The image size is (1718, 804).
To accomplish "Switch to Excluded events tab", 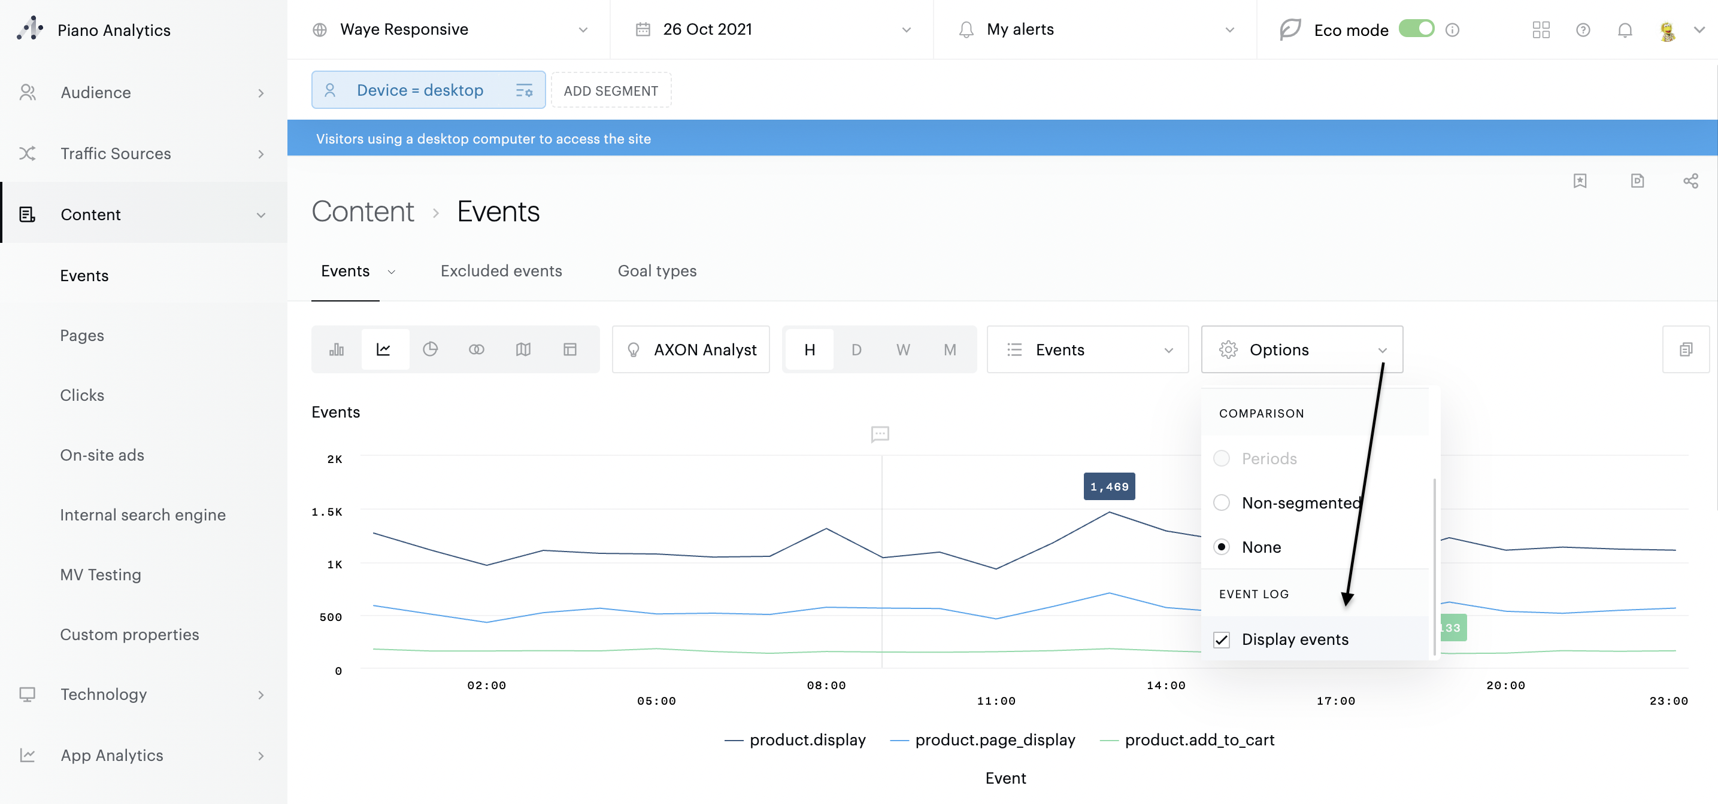I will (501, 271).
